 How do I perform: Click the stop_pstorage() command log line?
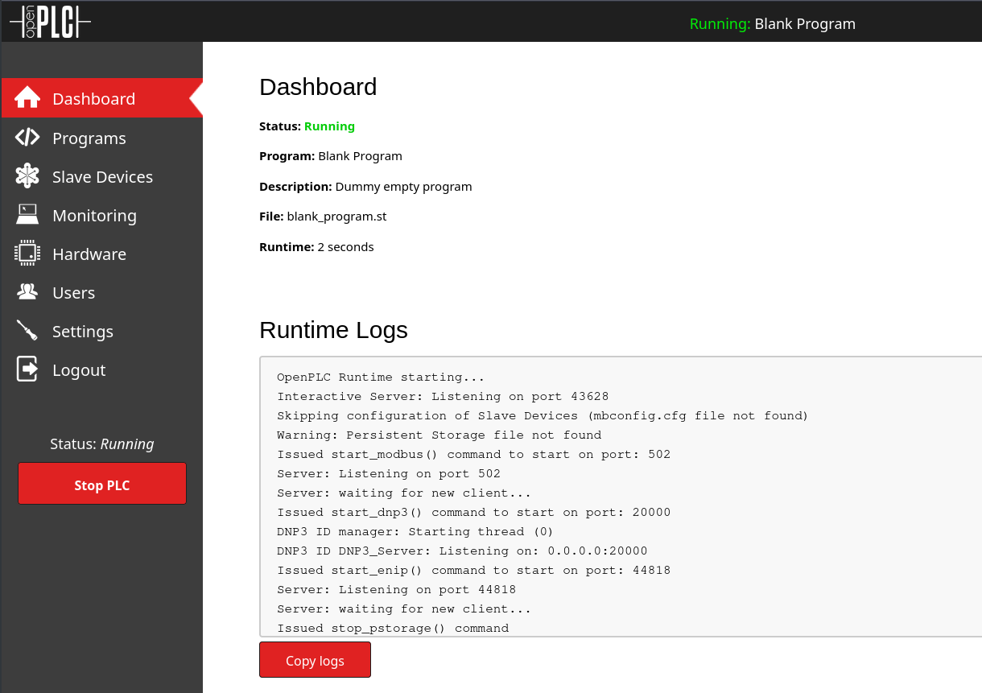393,628
